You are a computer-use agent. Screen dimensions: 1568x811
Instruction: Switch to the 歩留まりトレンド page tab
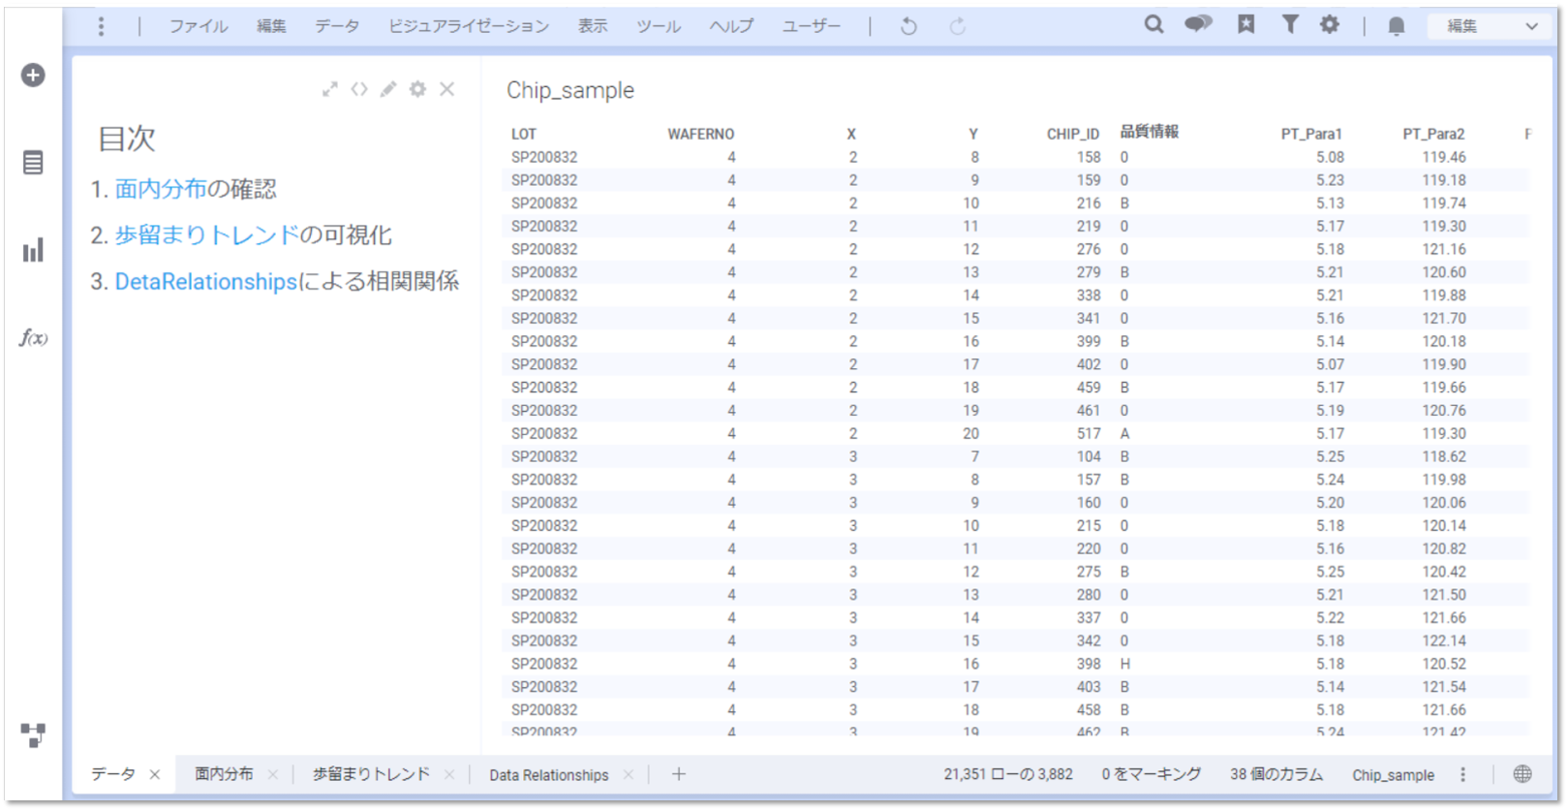click(371, 774)
